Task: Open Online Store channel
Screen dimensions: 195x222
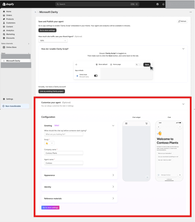Action: (x=11, y=47)
